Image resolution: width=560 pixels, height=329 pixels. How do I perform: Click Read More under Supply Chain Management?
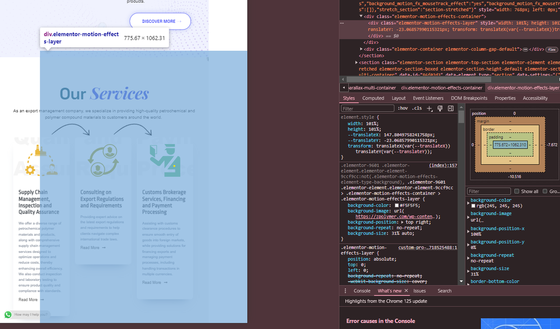[x=31, y=300]
